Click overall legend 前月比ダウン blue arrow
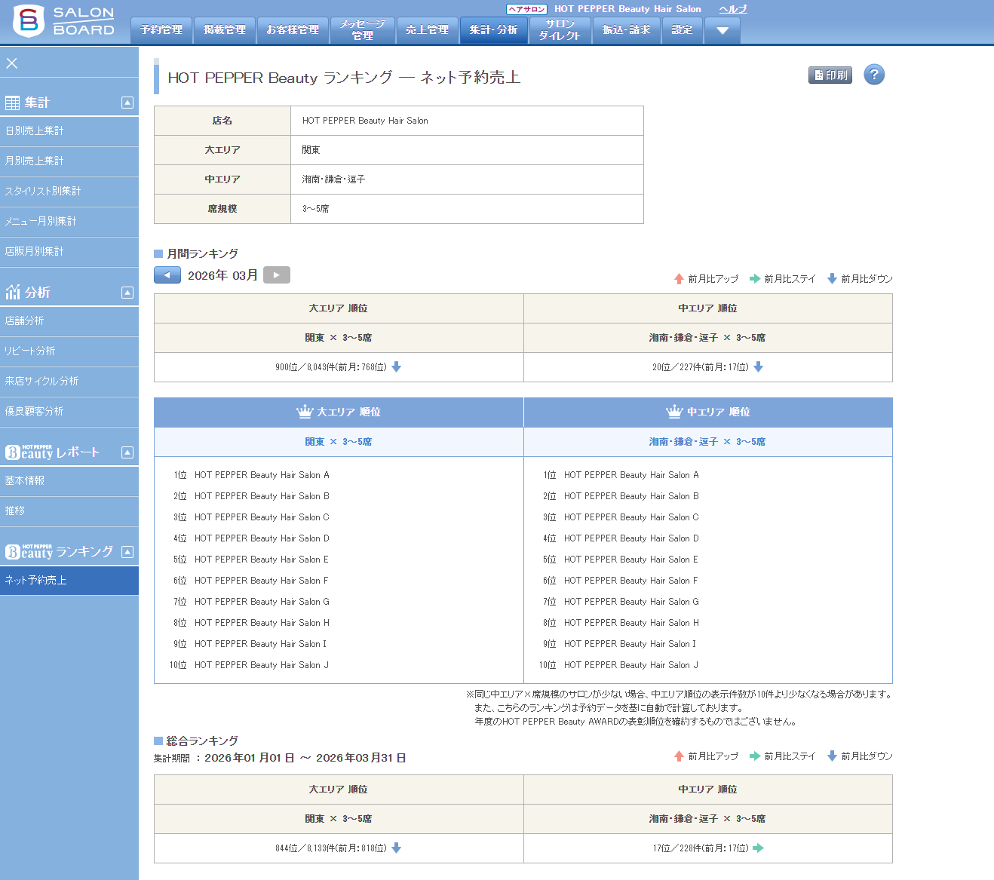The image size is (994, 880). click(x=832, y=756)
